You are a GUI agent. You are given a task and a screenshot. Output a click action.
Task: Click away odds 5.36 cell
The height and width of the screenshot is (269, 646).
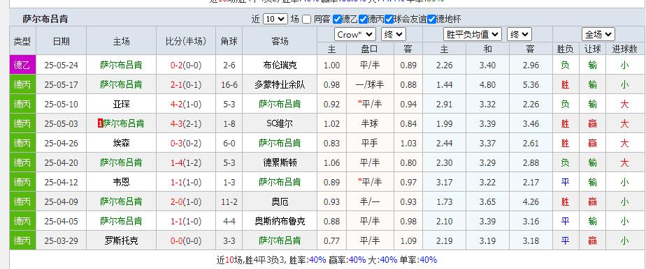pos(531,85)
